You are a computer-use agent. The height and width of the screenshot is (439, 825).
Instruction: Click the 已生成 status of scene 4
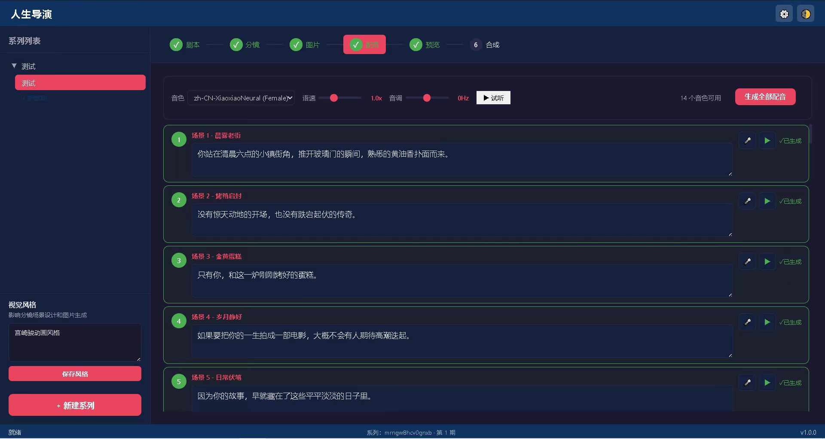click(x=791, y=322)
